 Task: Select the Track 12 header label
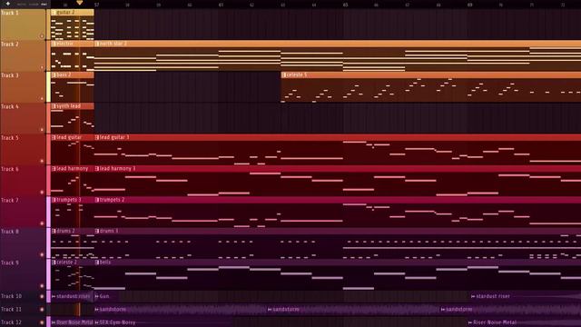pyautogui.click(x=11, y=322)
